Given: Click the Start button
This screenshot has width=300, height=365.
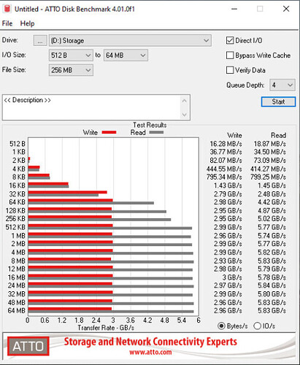Looking at the screenshot, I should [278, 101].
